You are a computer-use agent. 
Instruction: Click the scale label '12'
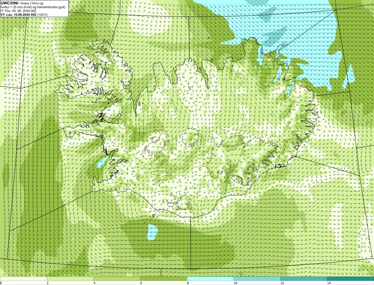[282, 283]
